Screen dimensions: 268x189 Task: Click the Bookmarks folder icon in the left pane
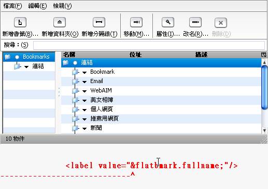(x=7, y=57)
